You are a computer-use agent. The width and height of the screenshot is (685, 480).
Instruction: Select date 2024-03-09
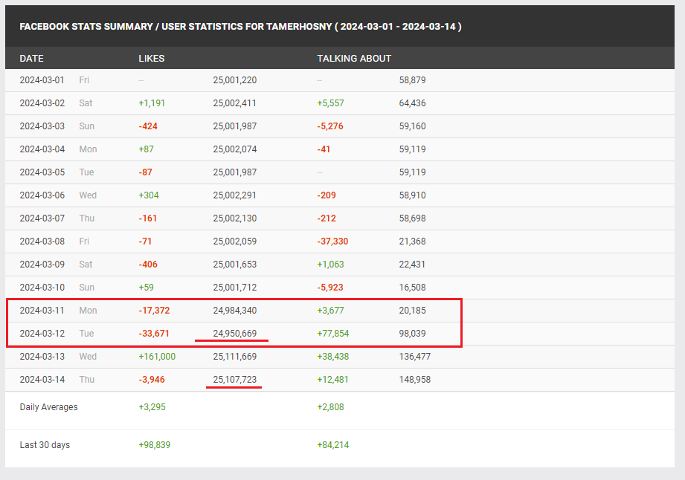[42, 265]
